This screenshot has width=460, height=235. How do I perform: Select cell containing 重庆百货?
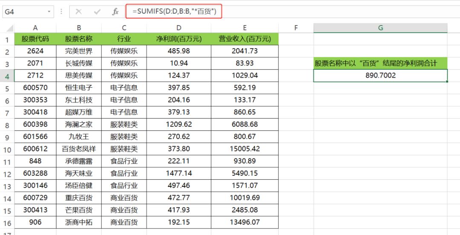pos(79,198)
